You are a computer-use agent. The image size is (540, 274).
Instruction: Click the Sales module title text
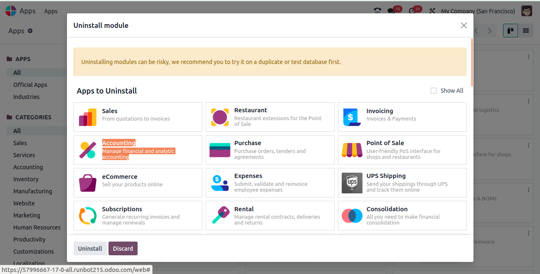pos(110,111)
